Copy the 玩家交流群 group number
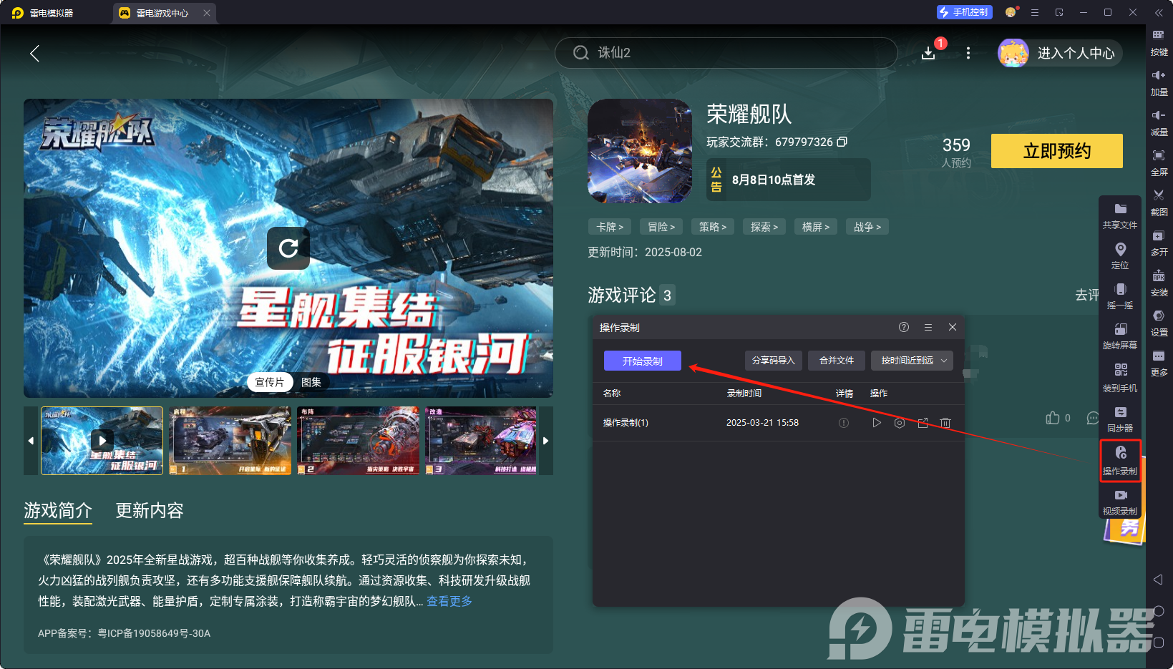The width and height of the screenshot is (1173, 669). tap(843, 142)
